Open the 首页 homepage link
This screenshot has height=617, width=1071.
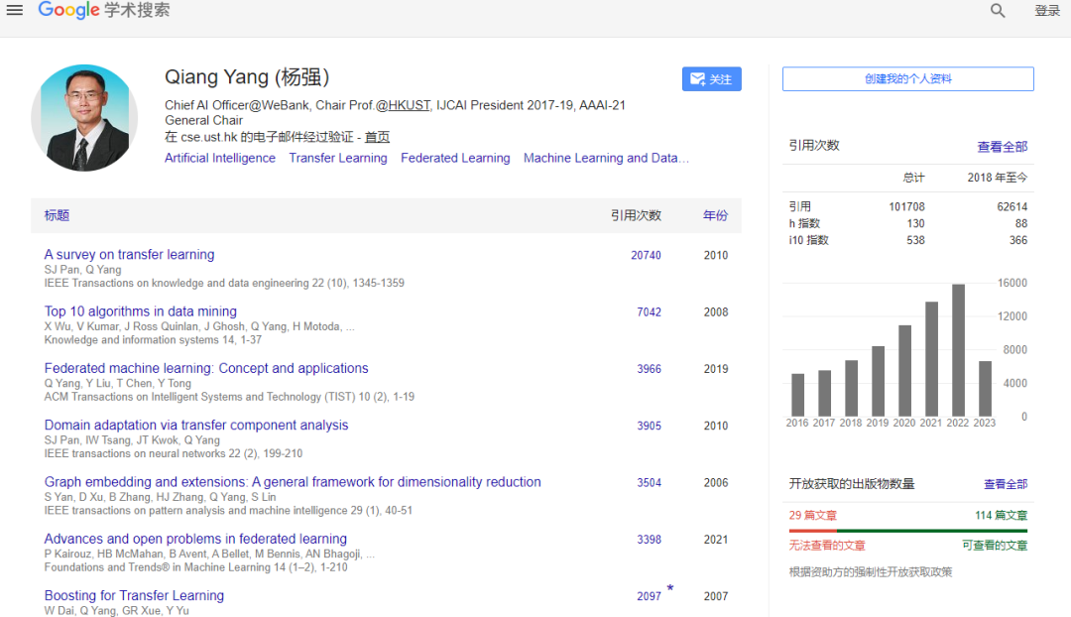tap(377, 137)
